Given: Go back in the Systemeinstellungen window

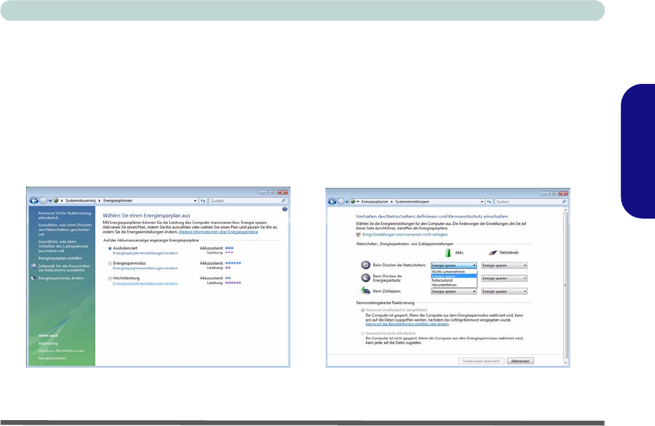Looking at the screenshot, I should click(x=332, y=201).
